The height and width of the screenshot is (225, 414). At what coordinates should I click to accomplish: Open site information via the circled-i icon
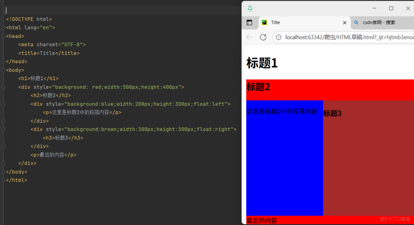click(278, 37)
